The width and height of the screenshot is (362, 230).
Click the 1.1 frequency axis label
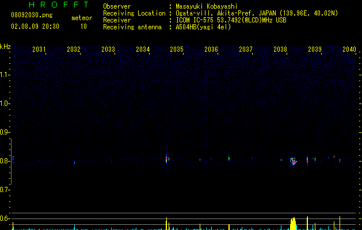coord(5,75)
